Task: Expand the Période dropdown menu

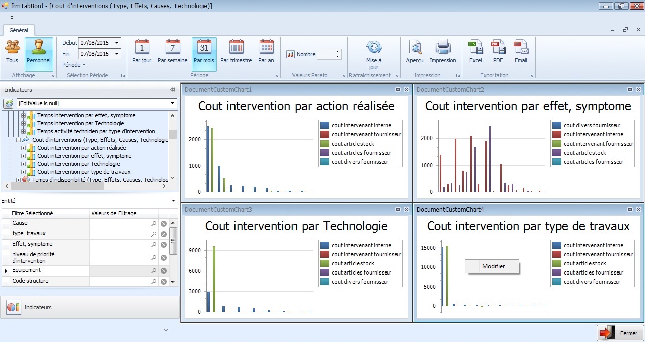Action: [x=74, y=65]
